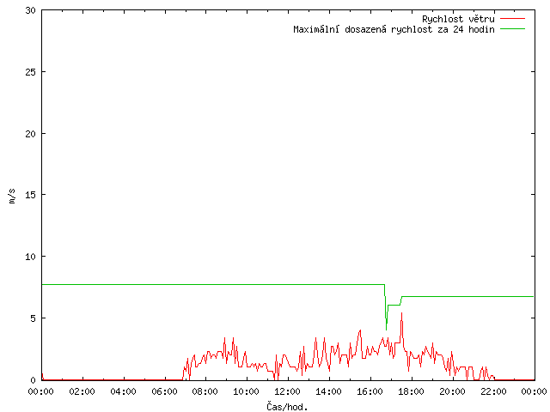This screenshot has height=412, width=550.
Task: Click the legend label 'Maximální dosazená rychlost za 24 hodin'
Action: pos(394,29)
